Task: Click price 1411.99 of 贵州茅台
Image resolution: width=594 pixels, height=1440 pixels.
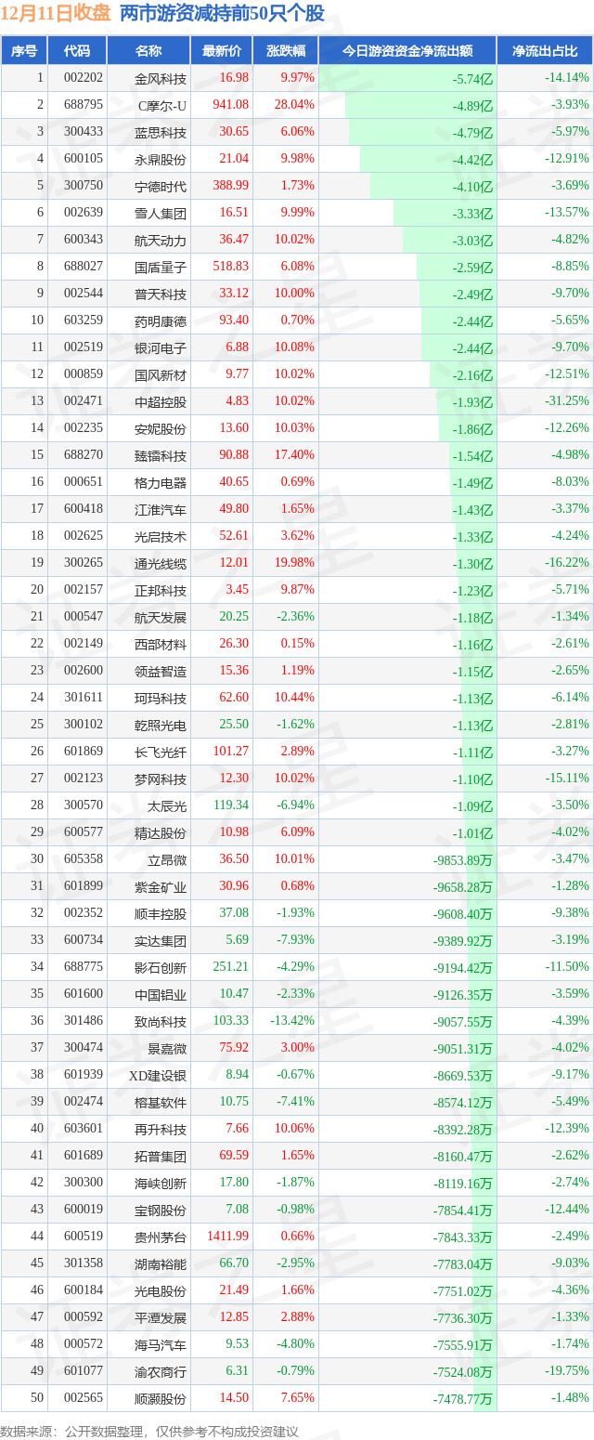Action: [x=227, y=1237]
